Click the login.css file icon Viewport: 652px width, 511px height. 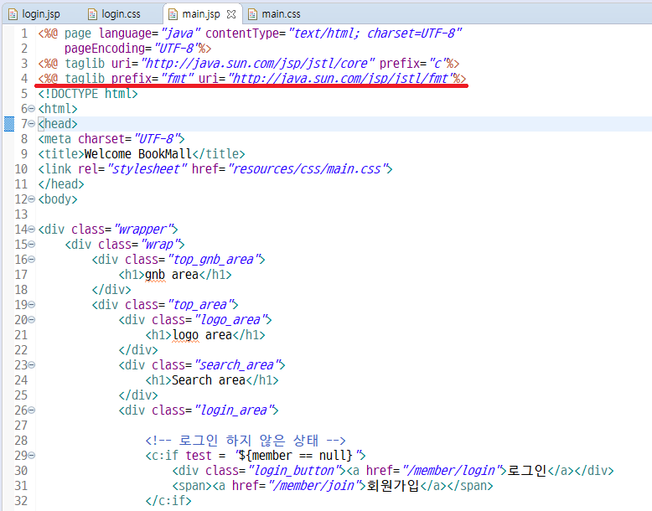(x=92, y=14)
